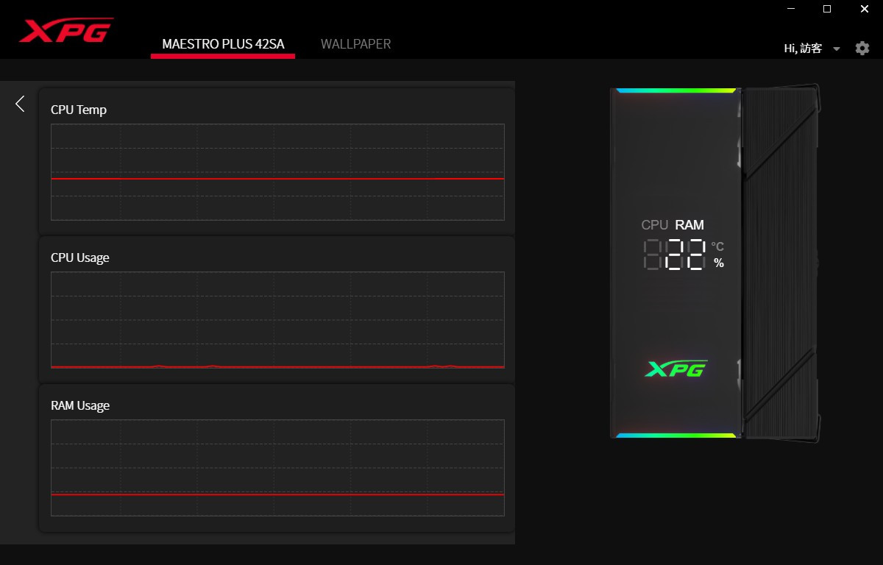Switch to the WALLPAPER tab
Viewport: 883px width, 565px height.
[355, 44]
